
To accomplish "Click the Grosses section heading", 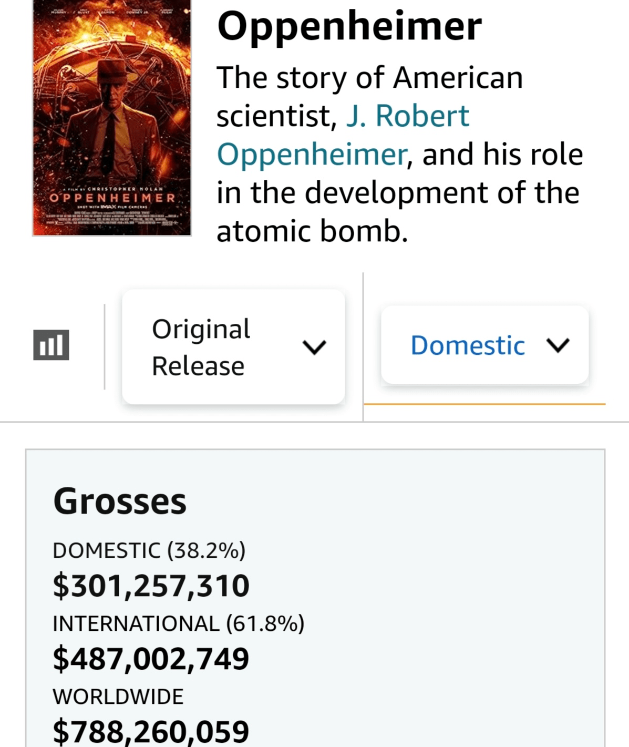I will coord(120,501).
